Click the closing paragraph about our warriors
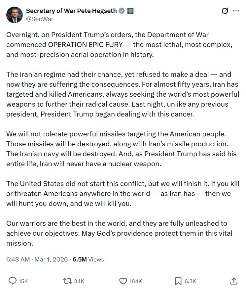Viewport: 246px width, 289px height. point(119,233)
